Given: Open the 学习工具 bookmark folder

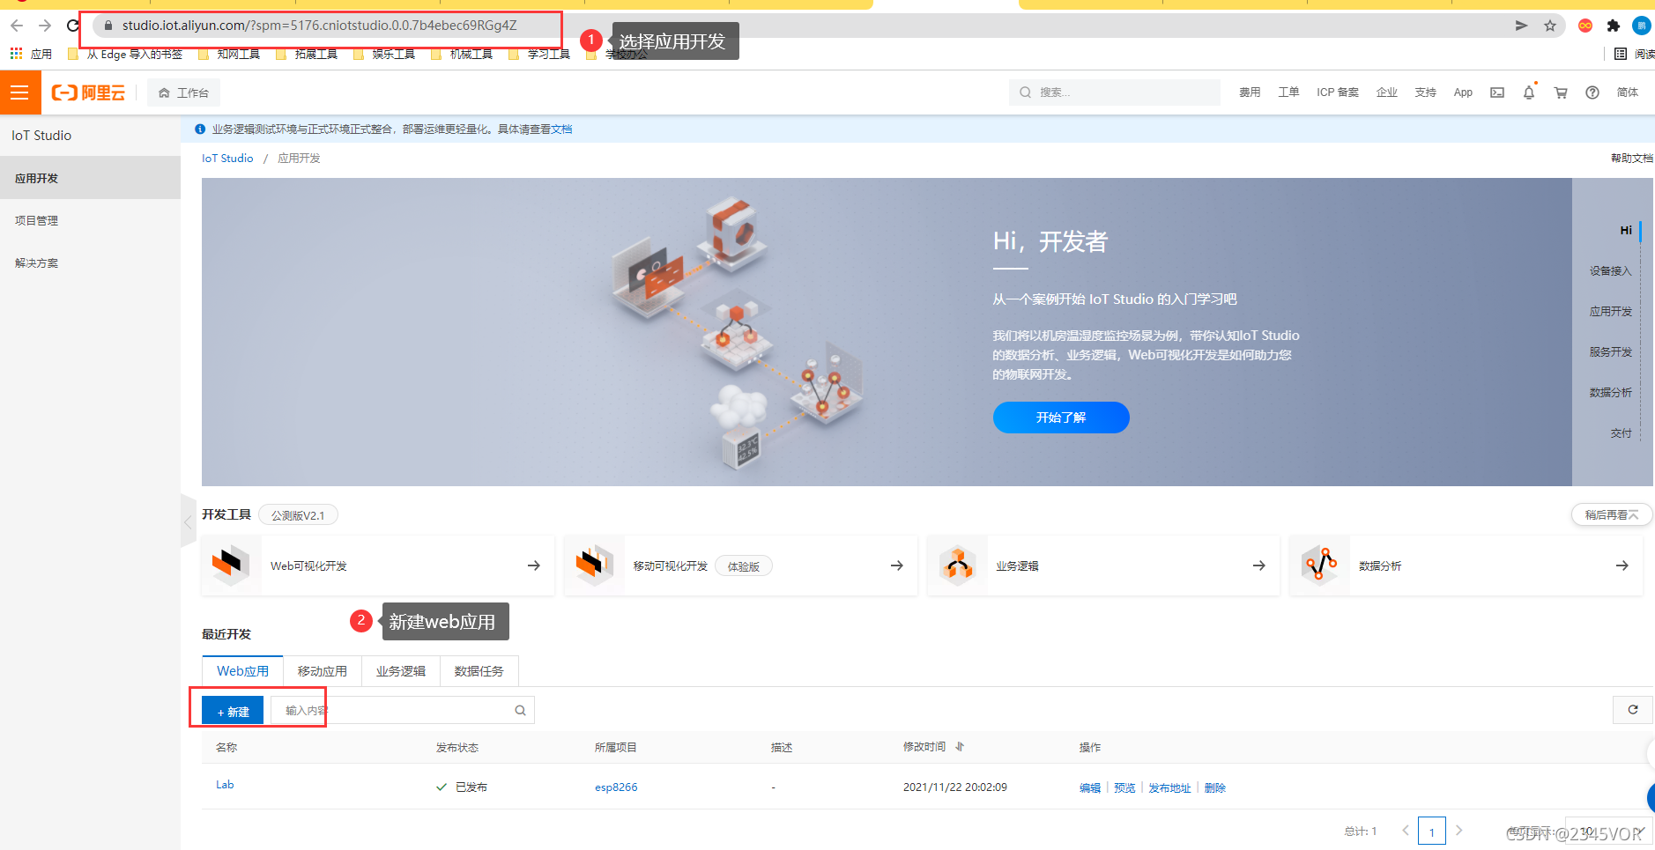Looking at the screenshot, I should click(x=539, y=55).
